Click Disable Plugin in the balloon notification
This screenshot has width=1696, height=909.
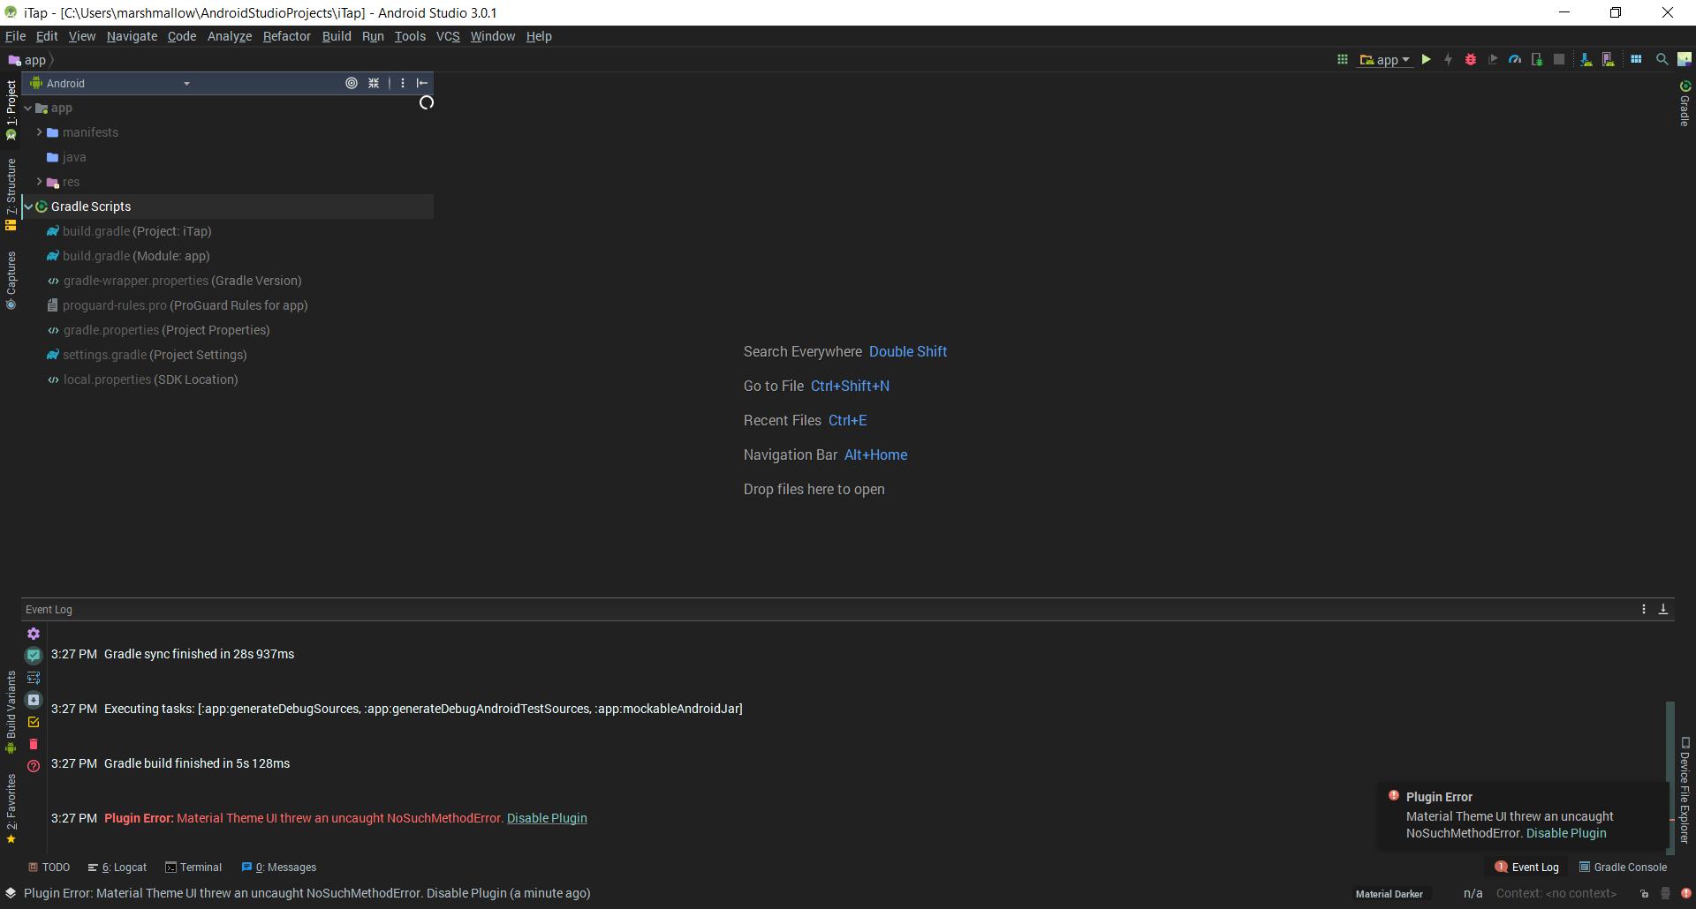coord(1566,833)
